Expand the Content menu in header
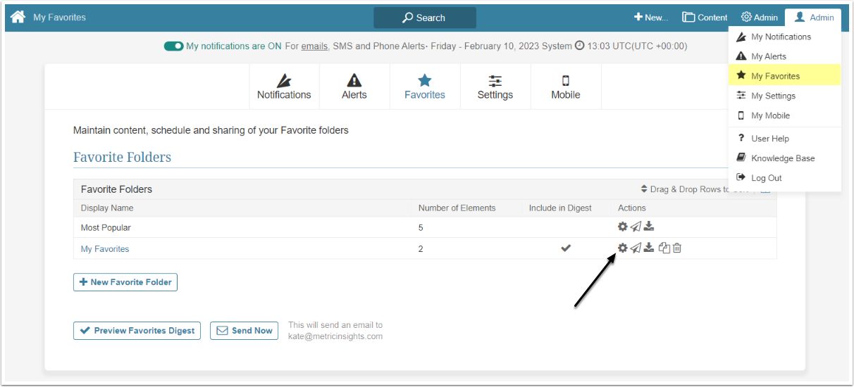This screenshot has height=387, width=854. [705, 18]
